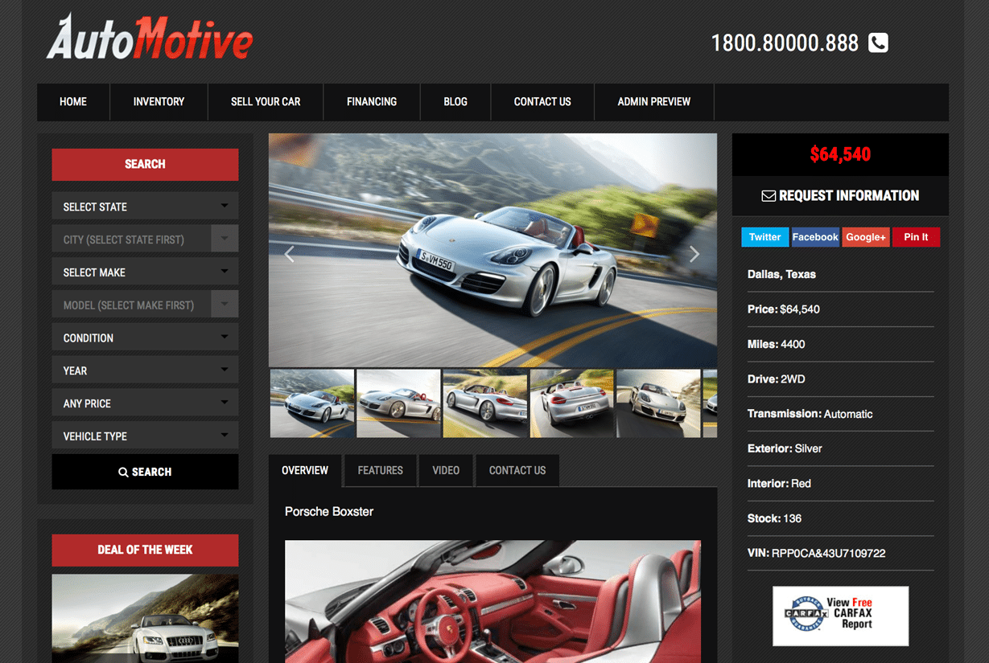The width and height of the screenshot is (989, 663).
Task: Expand the Select Make dropdown
Action: [x=145, y=272]
